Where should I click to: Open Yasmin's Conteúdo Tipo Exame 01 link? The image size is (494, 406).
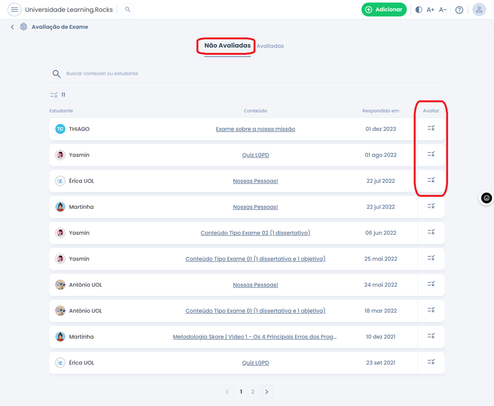[x=255, y=259]
